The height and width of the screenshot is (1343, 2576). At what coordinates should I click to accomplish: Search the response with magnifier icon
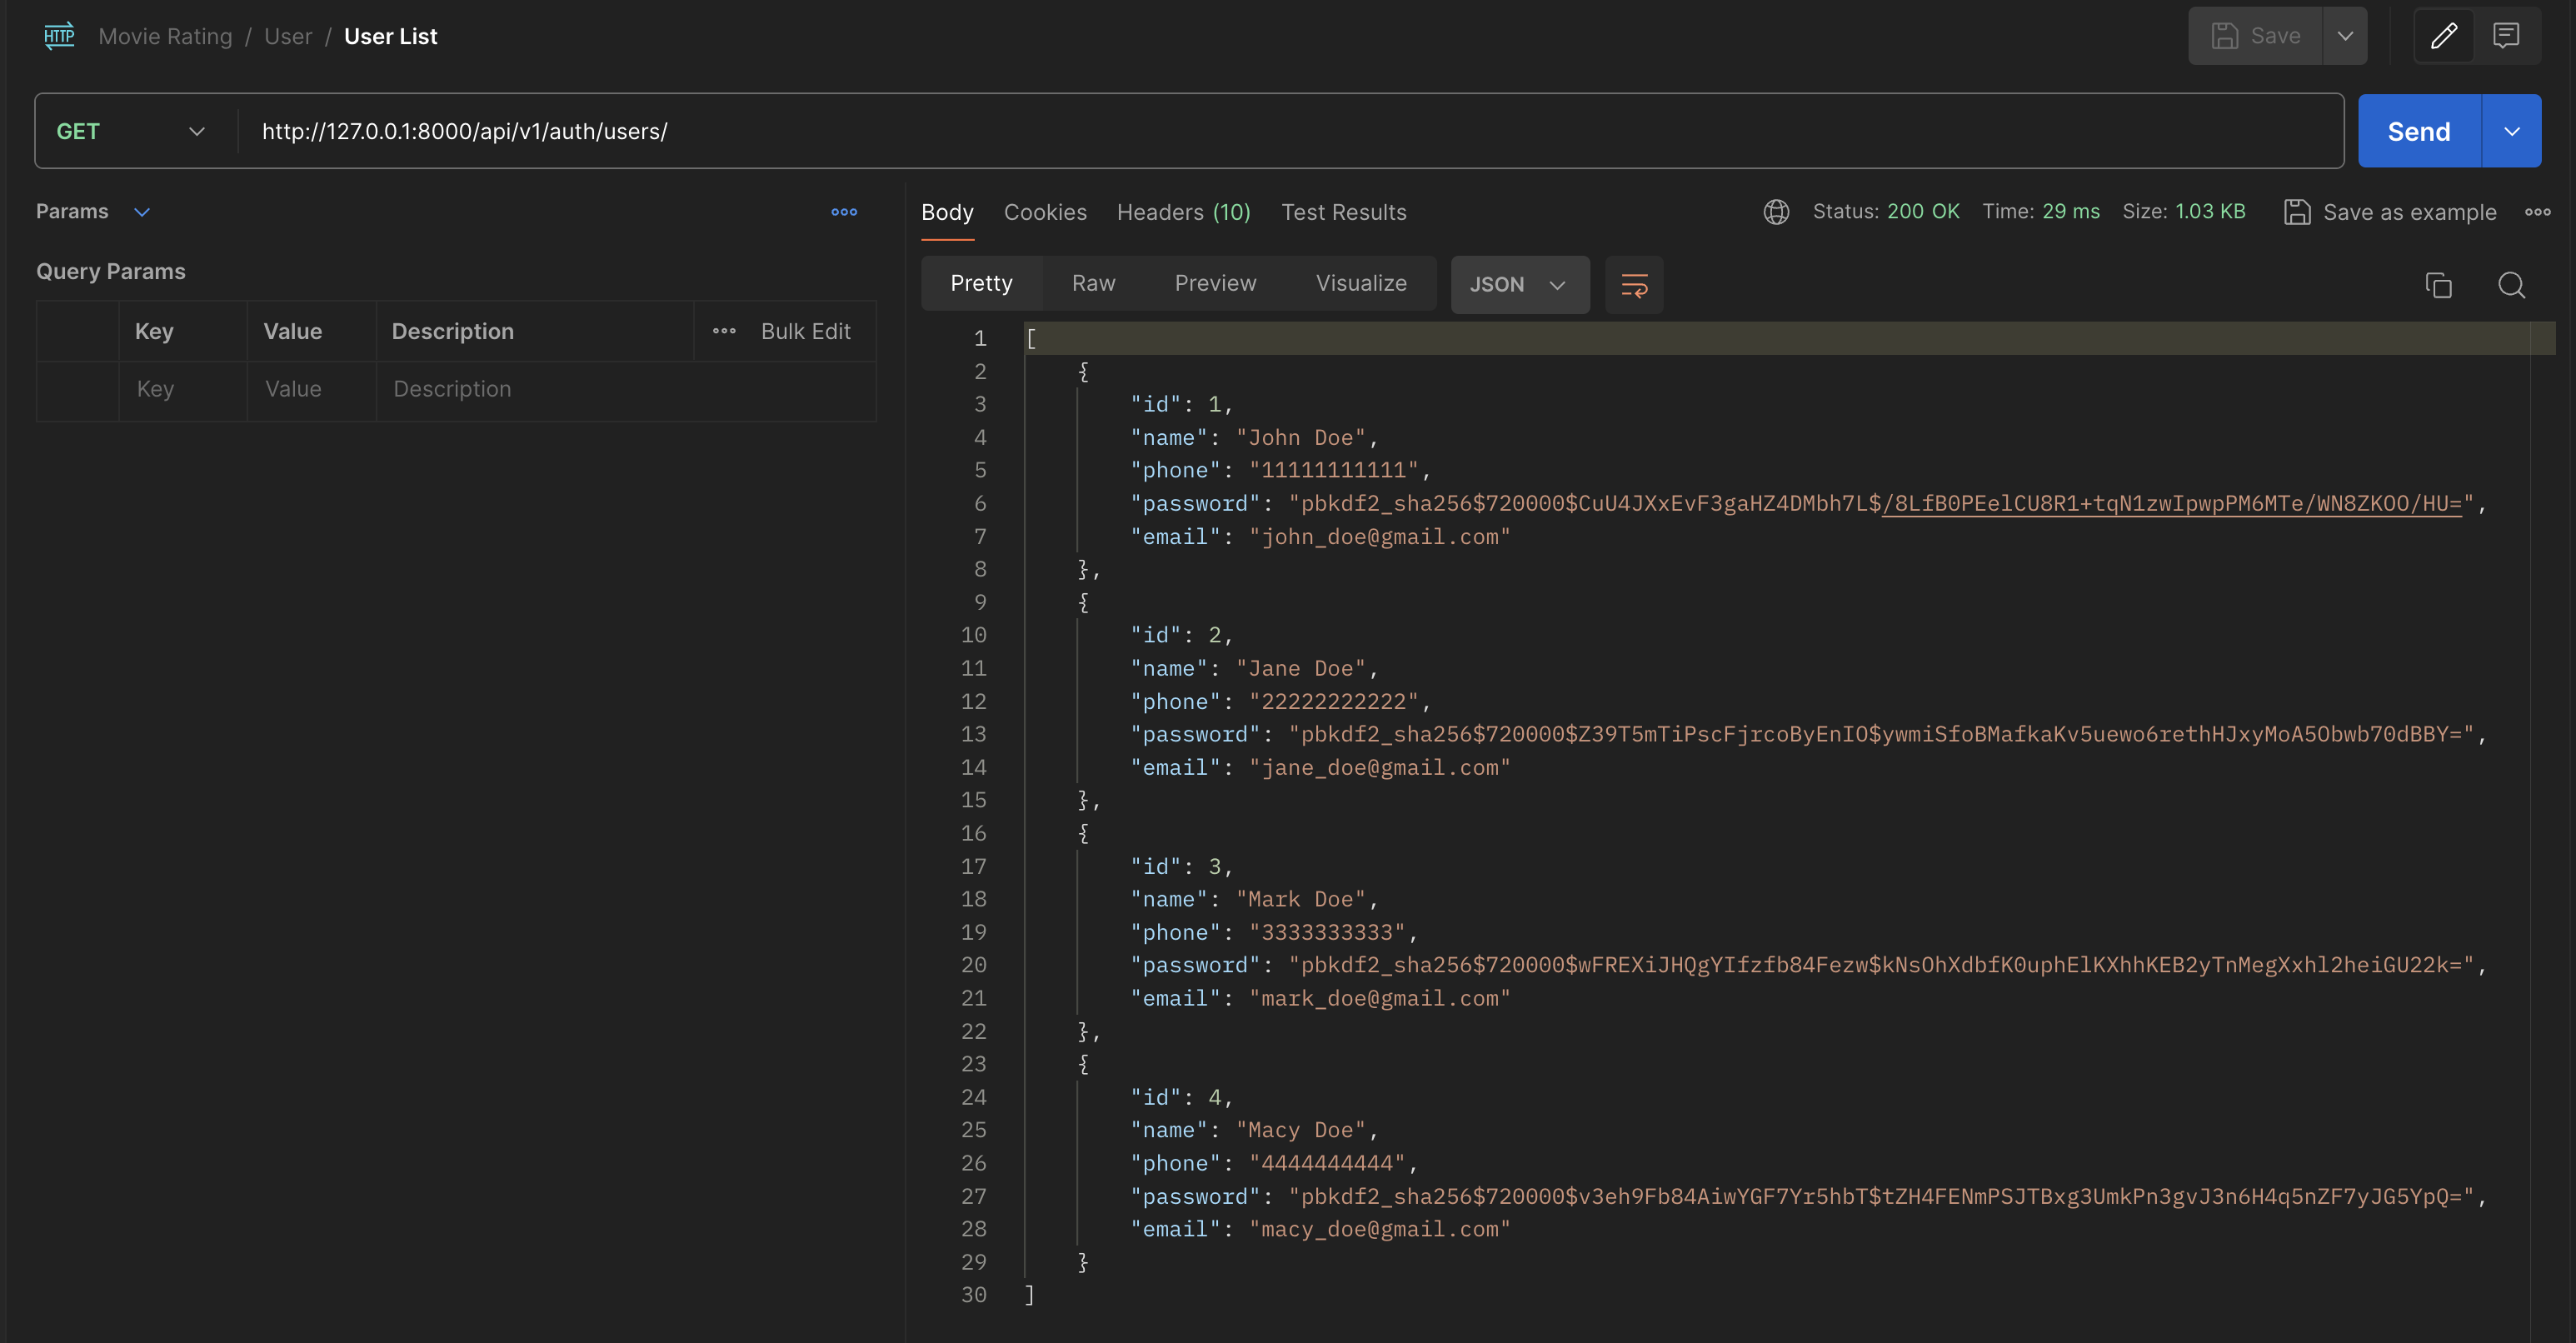[x=2511, y=285]
